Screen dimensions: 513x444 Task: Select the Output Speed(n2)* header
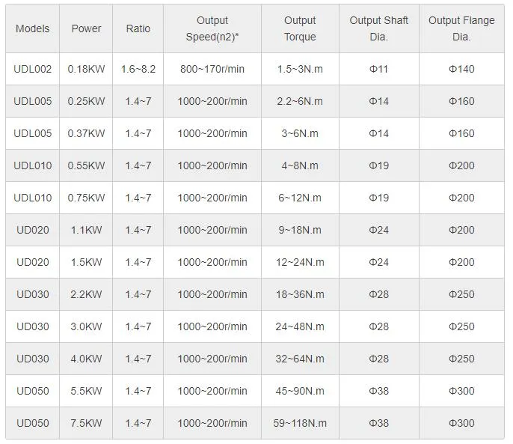pos(212,28)
